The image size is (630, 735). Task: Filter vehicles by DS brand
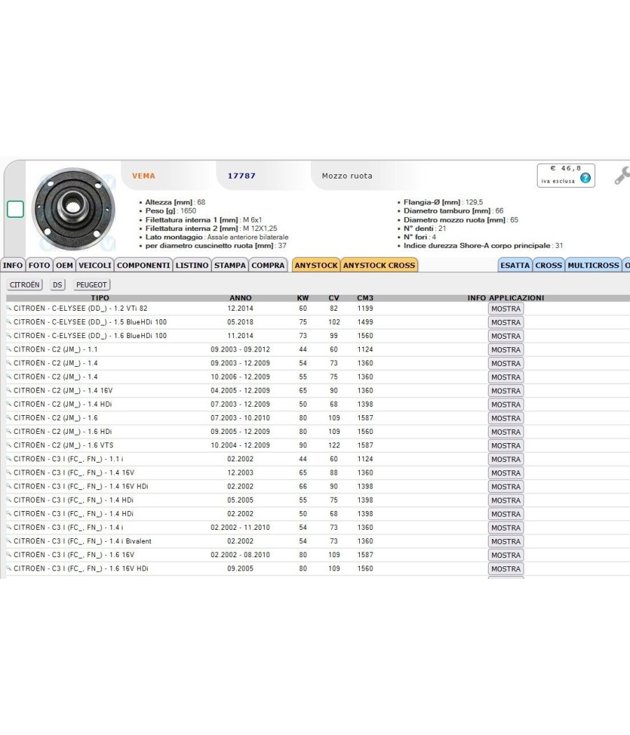[x=57, y=284]
